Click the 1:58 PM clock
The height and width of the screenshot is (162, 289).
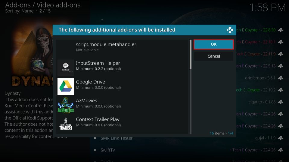pos(267,8)
